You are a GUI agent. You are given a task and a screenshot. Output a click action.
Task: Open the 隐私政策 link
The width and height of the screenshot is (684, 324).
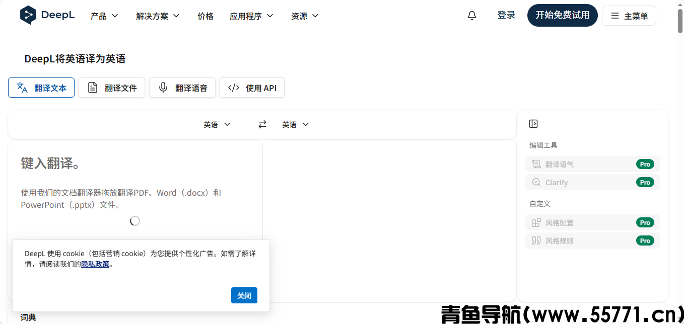pyautogui.click(x=95, y=264)
